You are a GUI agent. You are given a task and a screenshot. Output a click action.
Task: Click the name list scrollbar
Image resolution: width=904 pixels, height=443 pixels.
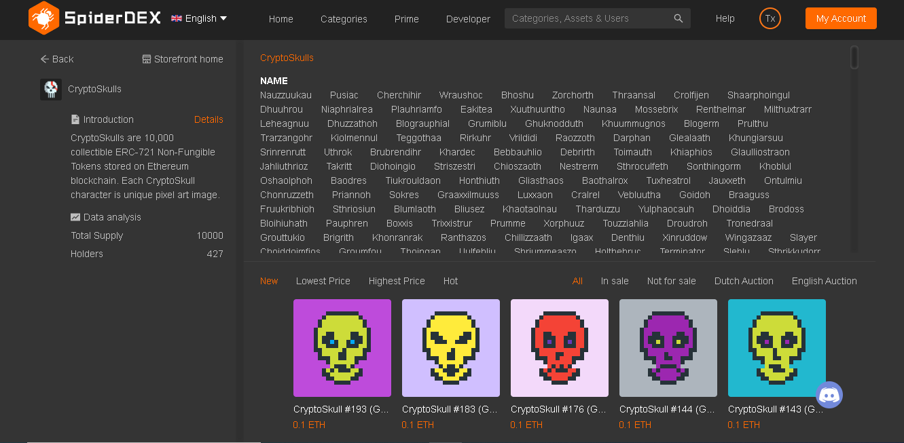click(854, 58)
